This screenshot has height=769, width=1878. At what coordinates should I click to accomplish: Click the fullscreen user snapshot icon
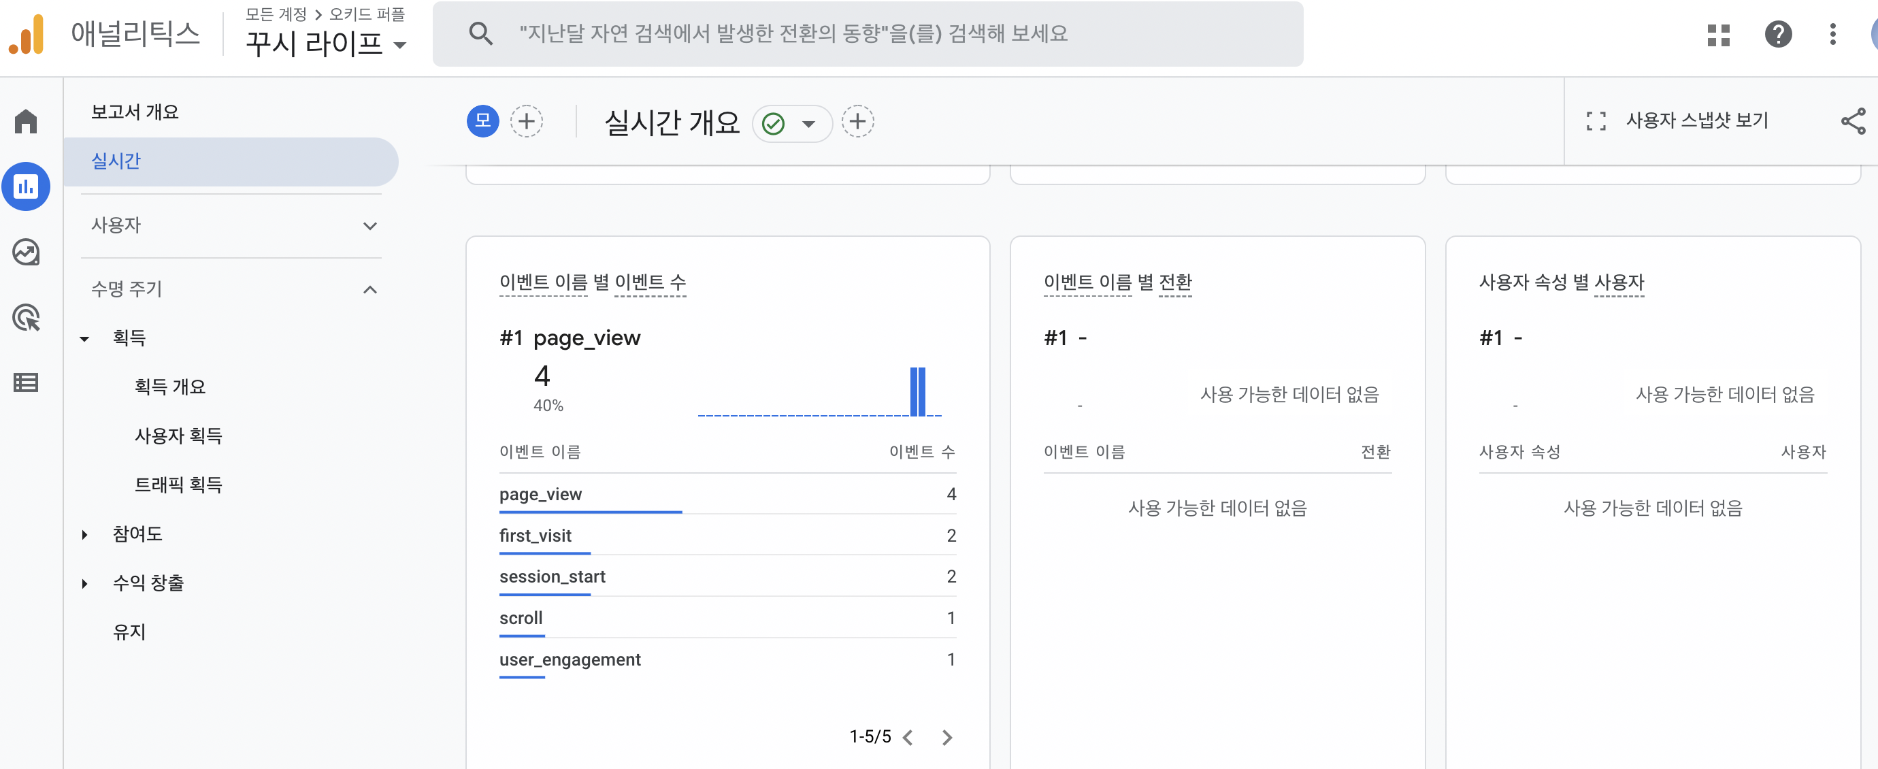click(x=1596, y=121)
